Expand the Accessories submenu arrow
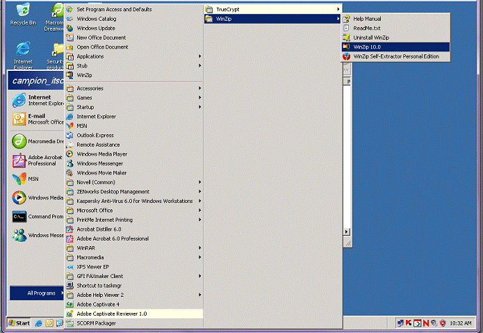The height and width of the screenshot is (333, 483). click(x=199, y=88)
